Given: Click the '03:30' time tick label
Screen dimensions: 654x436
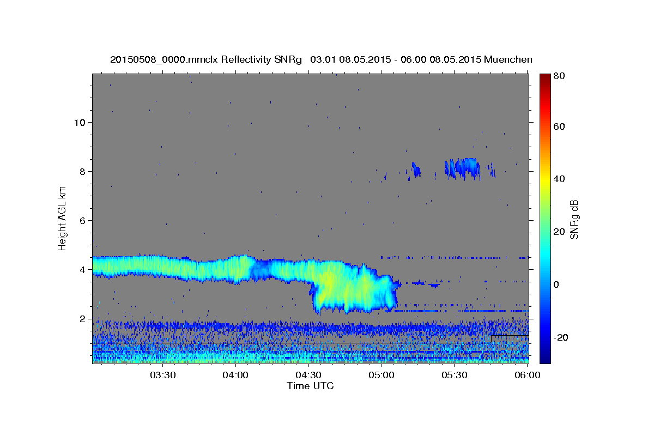Looking at the screenshot, I should (x=162, y=375).
